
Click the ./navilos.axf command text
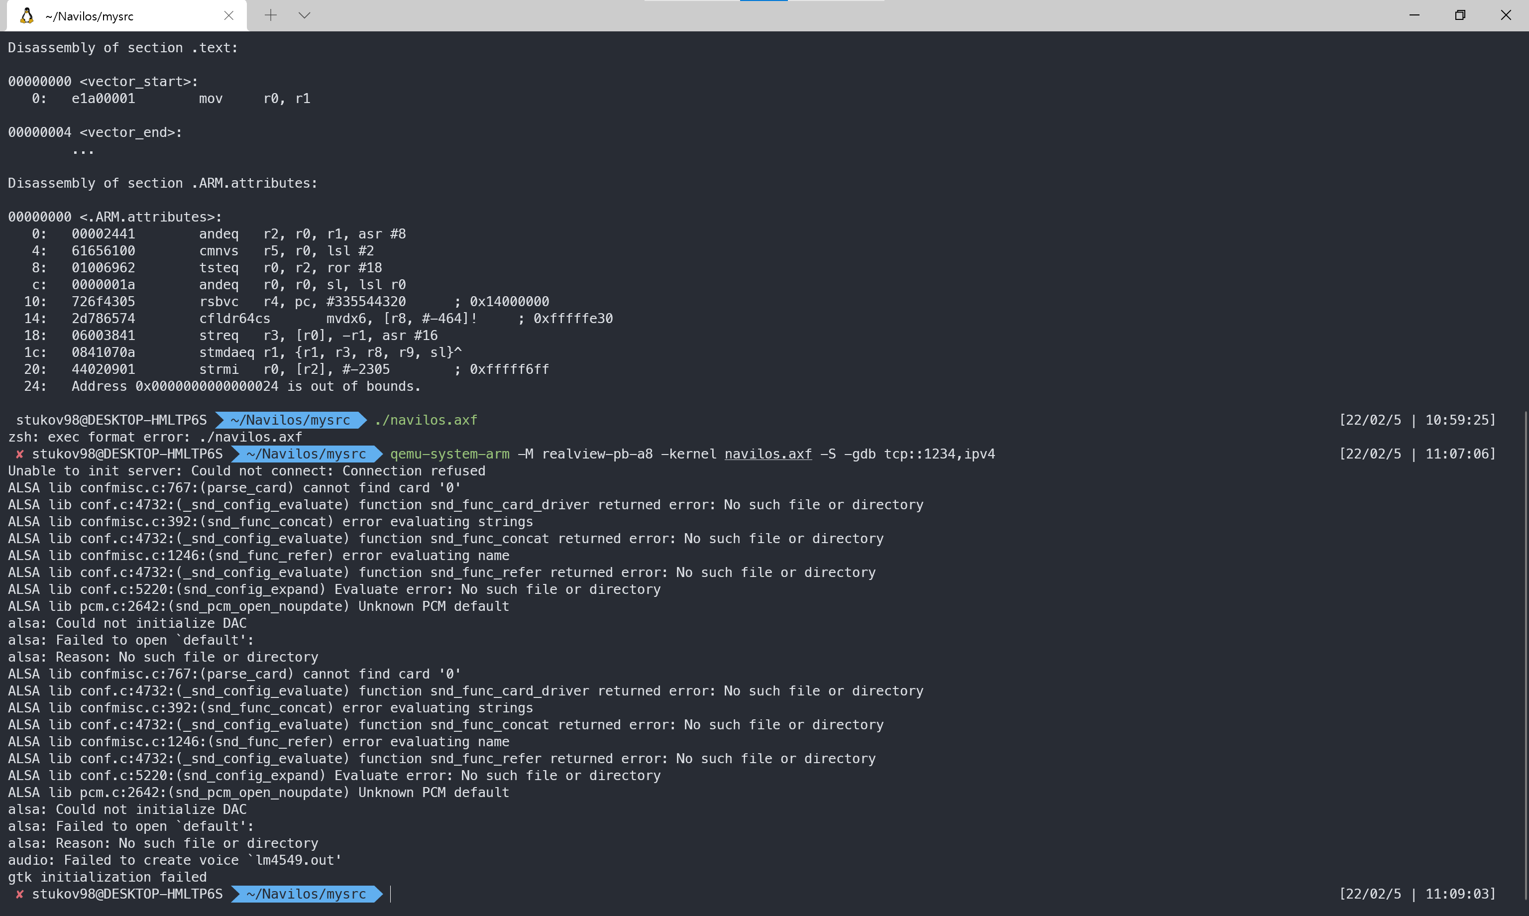pyautogui.click(x=426, y=420)
